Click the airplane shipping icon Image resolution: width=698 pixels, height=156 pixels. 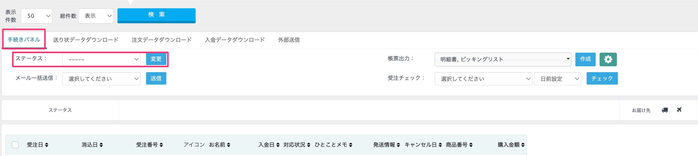coord(679,110)
